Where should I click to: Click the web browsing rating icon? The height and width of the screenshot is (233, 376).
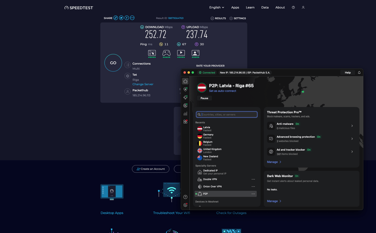pos(152,54)
